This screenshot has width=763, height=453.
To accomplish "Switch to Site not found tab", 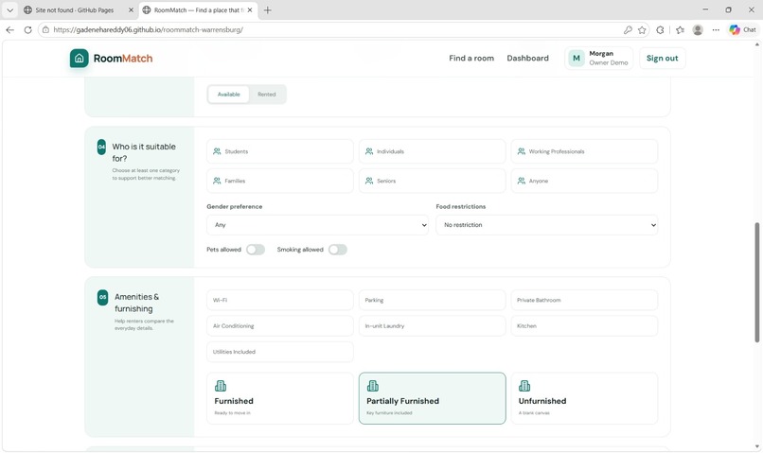I will click(x=75, y=9).
